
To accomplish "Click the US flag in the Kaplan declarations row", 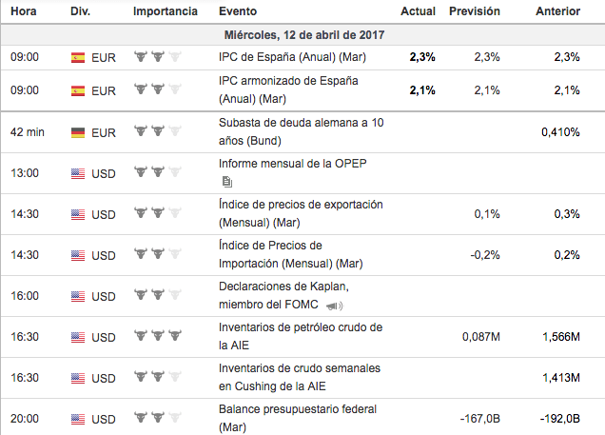I will click(x=78, y=296).
